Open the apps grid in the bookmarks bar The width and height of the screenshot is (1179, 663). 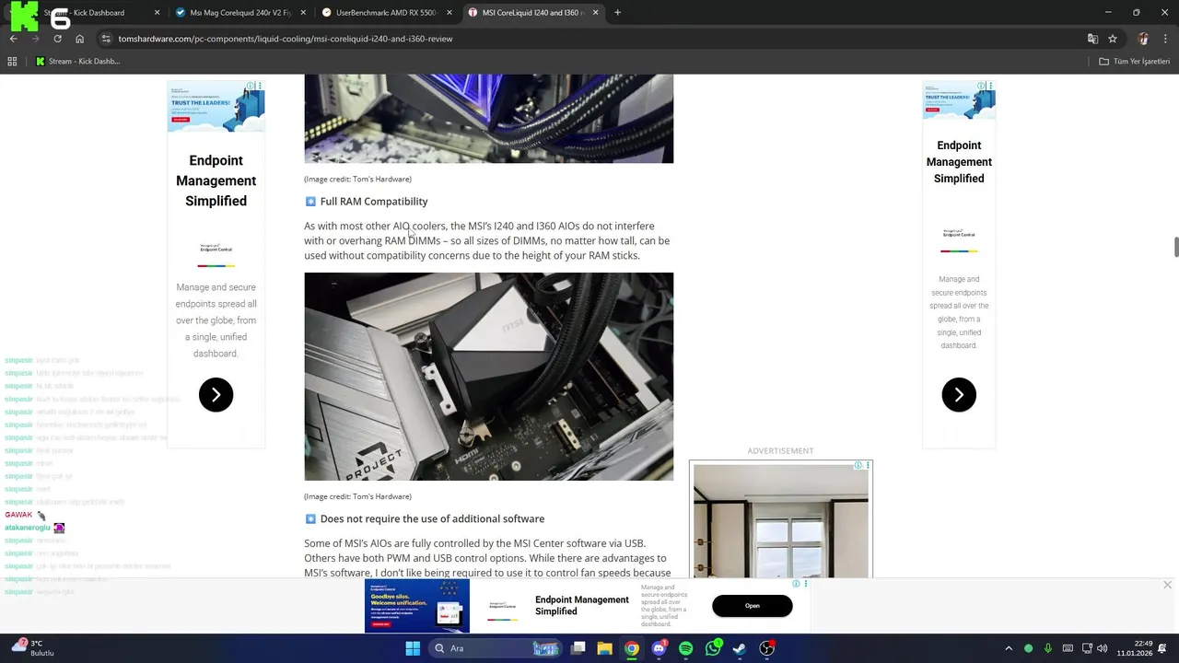(x=12, y=62)
